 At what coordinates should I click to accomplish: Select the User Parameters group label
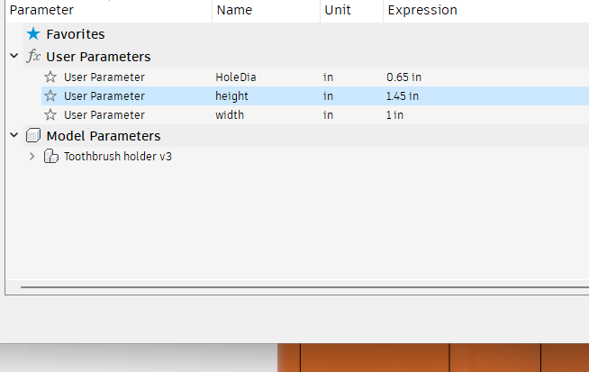(98, 57)
